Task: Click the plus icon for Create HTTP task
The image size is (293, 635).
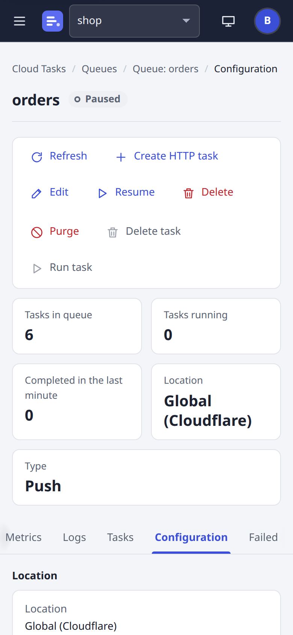Action: [x=121, y=157]
